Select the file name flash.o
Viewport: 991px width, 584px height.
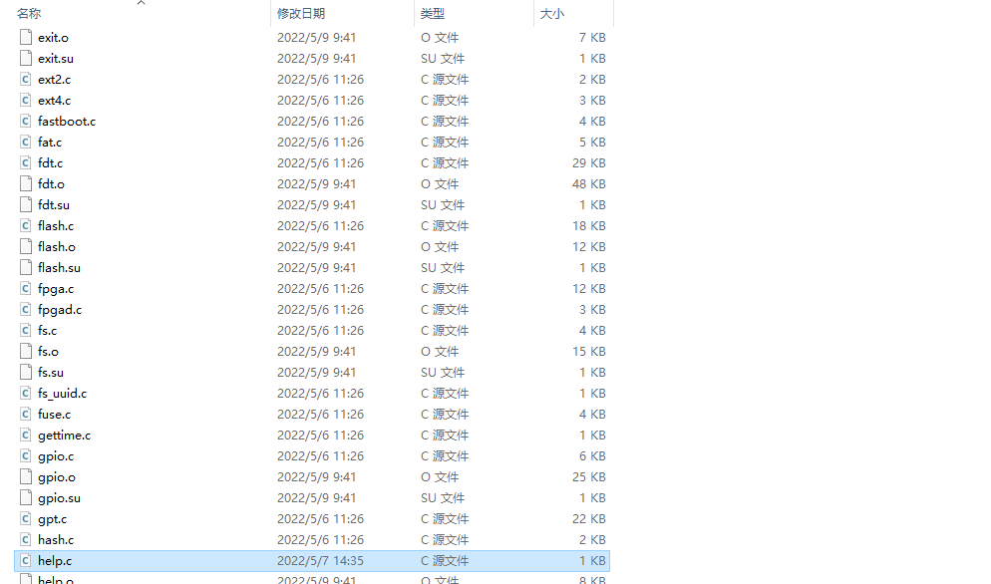coord(57,246)
